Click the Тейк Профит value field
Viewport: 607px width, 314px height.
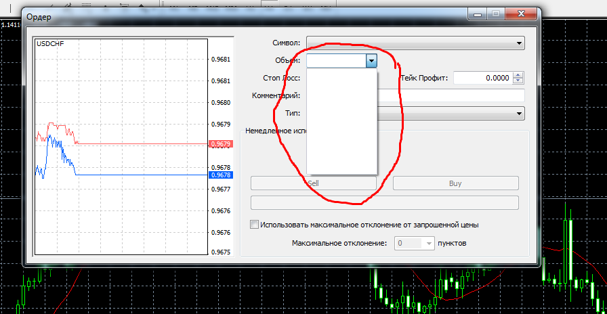click(x=483, y=78)
